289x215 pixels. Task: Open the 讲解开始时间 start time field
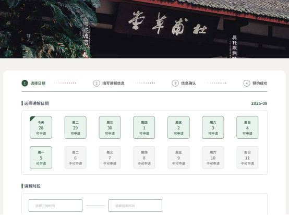[55, 206]
